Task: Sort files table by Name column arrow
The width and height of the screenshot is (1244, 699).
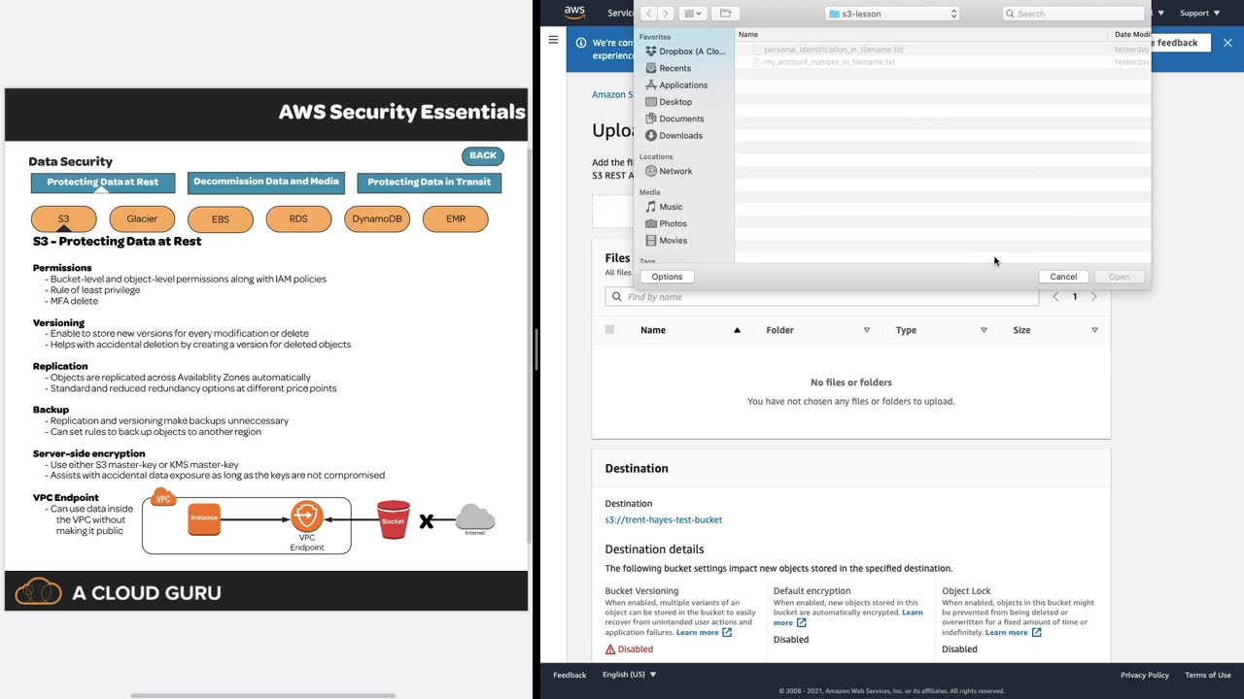Action: (737, 330)
